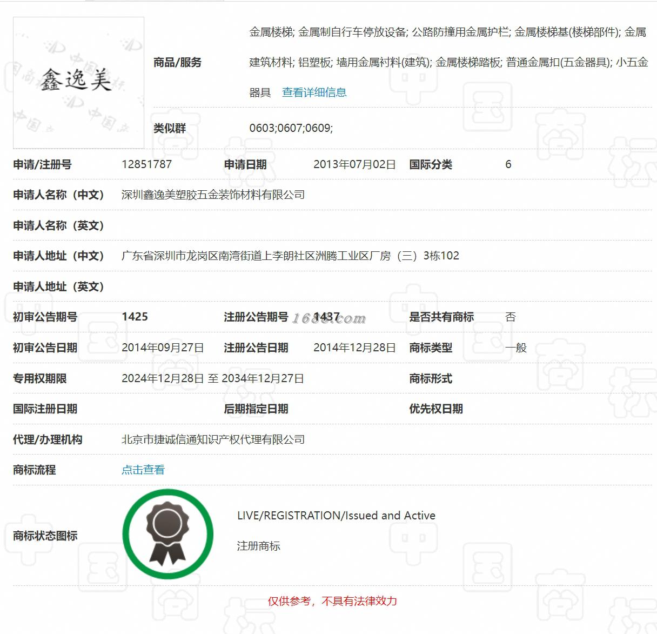Click the 国际注册日期 label
The width and height of the screenshot is (657, 634).
point(45,409)
